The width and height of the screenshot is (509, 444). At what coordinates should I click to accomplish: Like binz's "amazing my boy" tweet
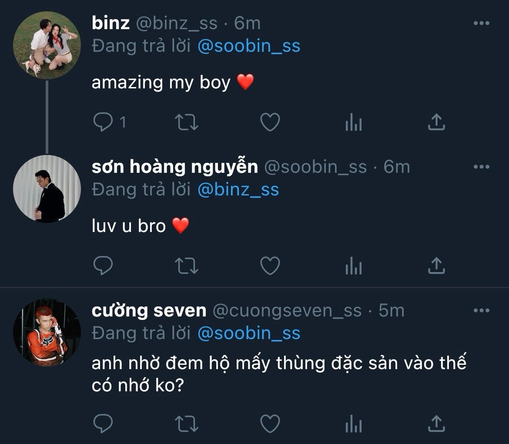[270, 123]
